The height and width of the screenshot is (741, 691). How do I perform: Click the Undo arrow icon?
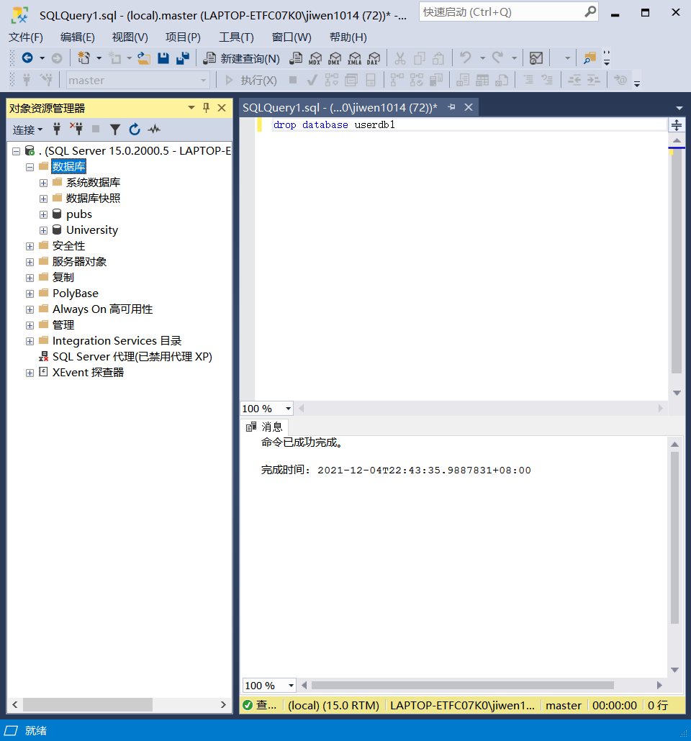click(466, 58)
